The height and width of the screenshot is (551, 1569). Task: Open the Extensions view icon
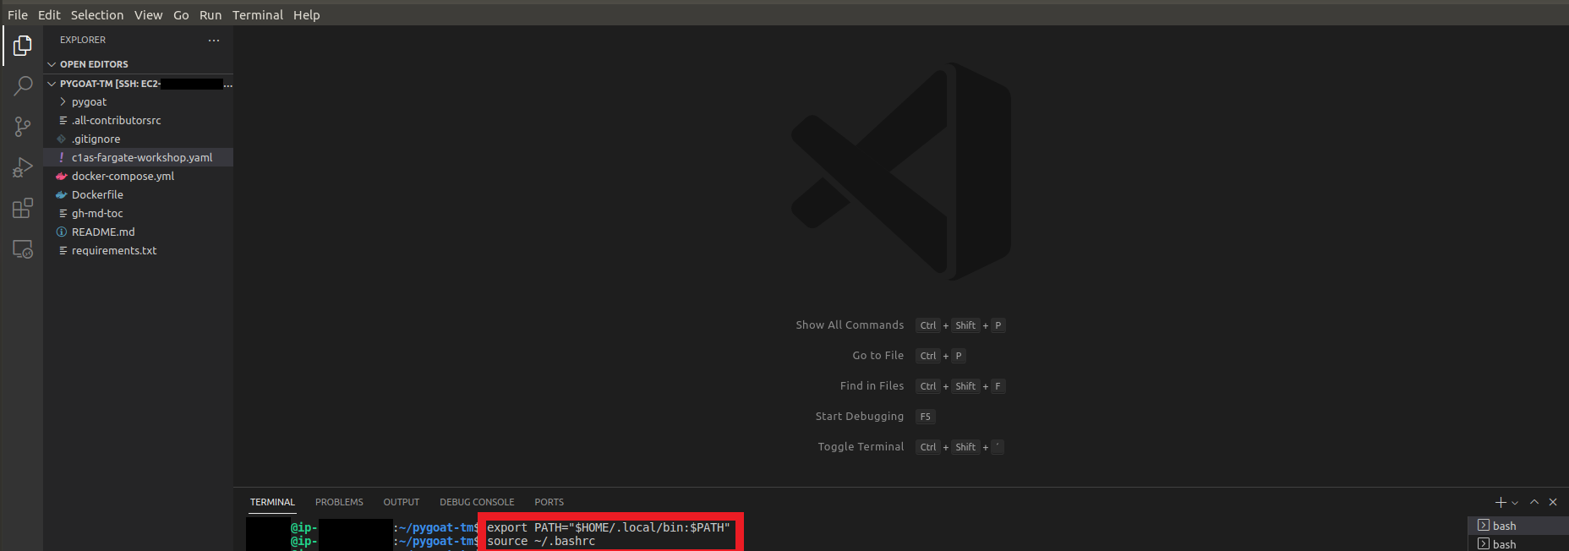click(23, 208)
